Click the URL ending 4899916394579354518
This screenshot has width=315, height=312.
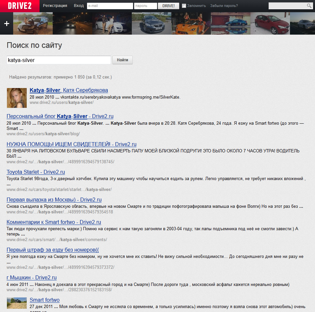point(60,212)
